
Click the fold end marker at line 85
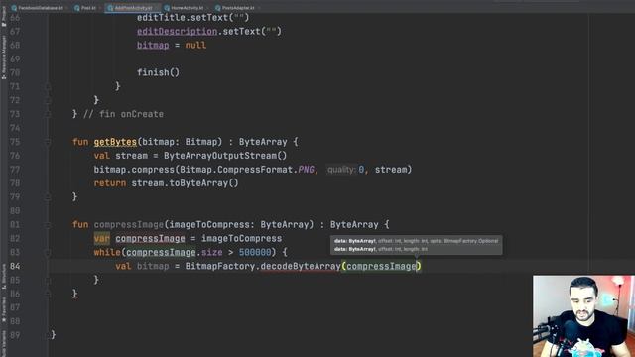tap(48, 280)
